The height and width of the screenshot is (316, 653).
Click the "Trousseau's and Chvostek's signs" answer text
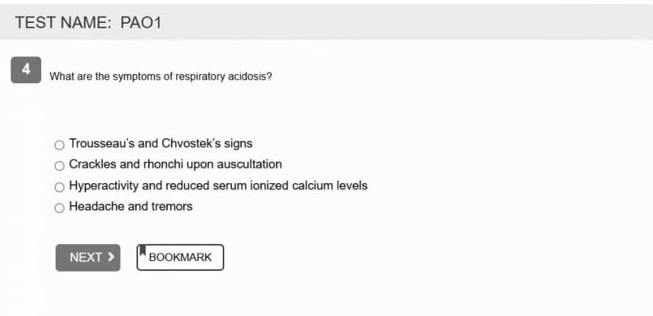[160, 143]
